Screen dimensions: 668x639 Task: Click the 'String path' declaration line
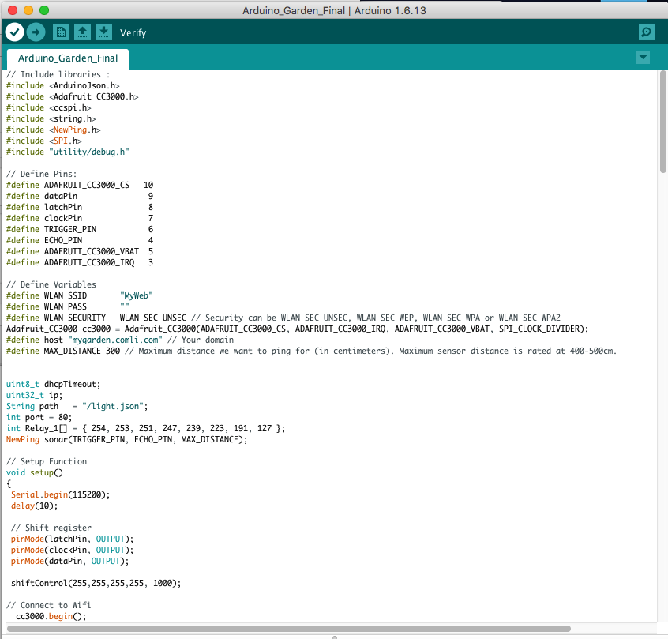77,407
